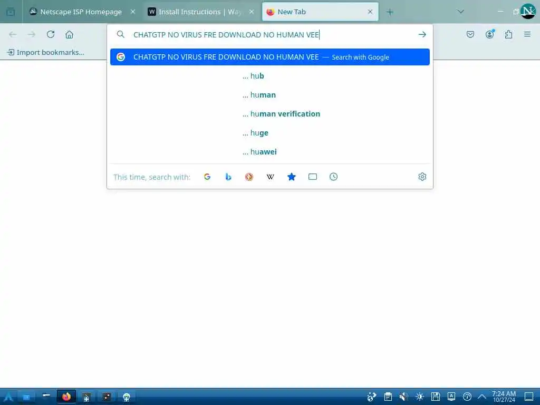Open Firefox View at the top left
The image size is (540, 405).
pyautogui.click(x=11, y=12)
